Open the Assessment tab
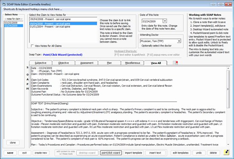 click(87, 63)
